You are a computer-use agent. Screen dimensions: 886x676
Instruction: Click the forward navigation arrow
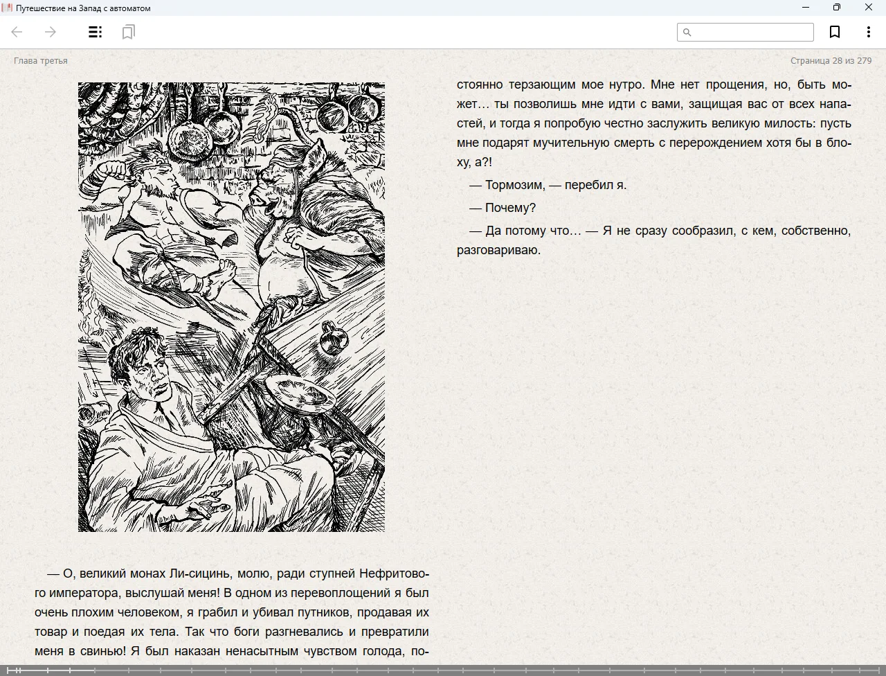[x=51, y=32]
